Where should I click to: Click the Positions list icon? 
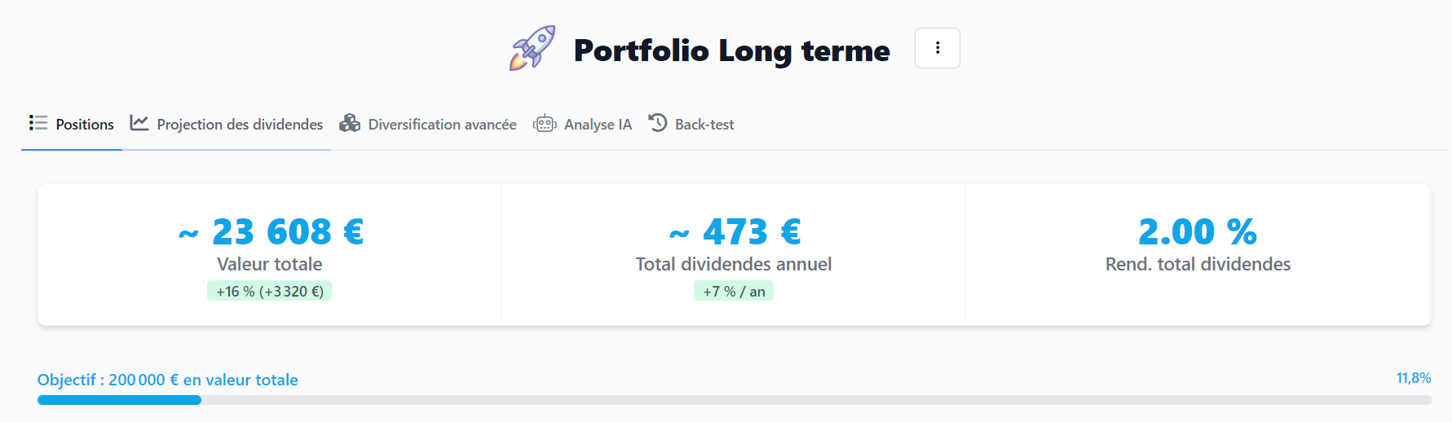tap(38, 123)
